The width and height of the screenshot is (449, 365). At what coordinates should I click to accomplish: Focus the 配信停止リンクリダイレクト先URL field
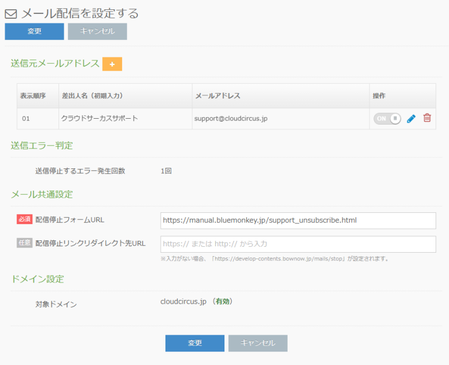298,244
